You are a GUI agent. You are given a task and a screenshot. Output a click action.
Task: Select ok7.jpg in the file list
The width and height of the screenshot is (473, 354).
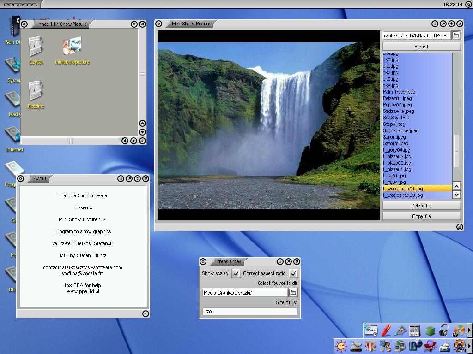tap(417, 72)
